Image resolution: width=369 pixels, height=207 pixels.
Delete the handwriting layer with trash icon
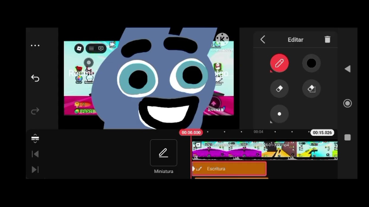click(x=327, y=39)
